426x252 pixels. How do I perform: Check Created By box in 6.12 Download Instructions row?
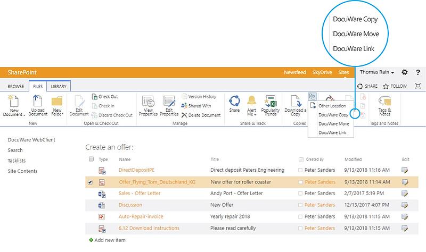click(x=300, y=229)
